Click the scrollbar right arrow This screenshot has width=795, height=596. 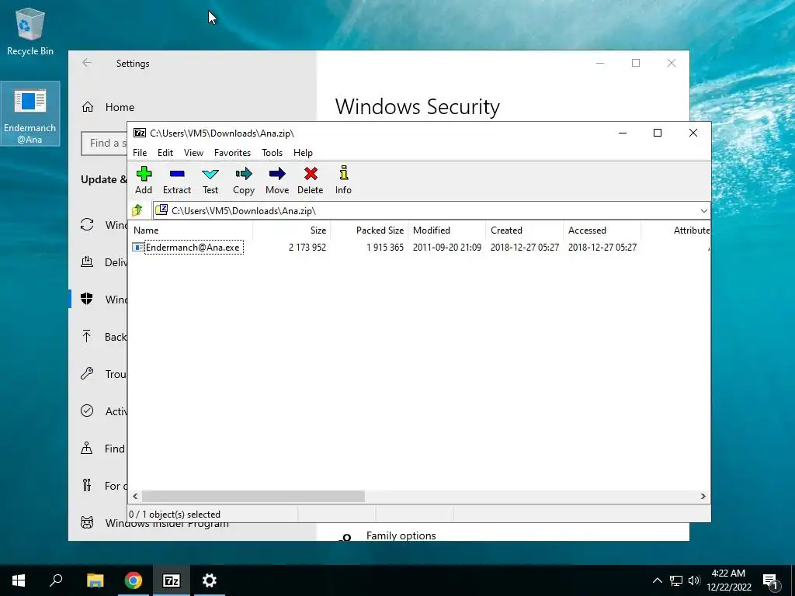703,496
